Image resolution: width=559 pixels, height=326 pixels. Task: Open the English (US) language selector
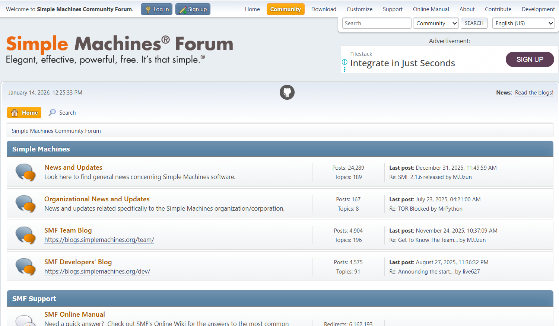(x=523, y=23)
